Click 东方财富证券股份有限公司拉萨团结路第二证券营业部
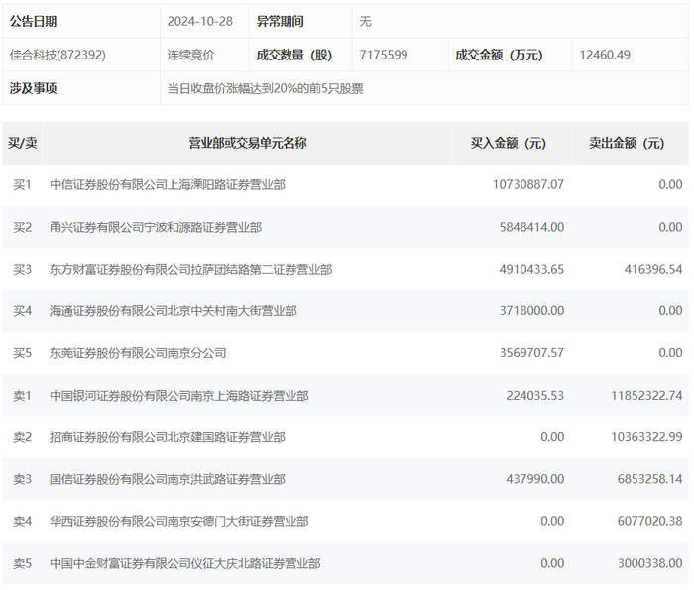 pos(190,270)
